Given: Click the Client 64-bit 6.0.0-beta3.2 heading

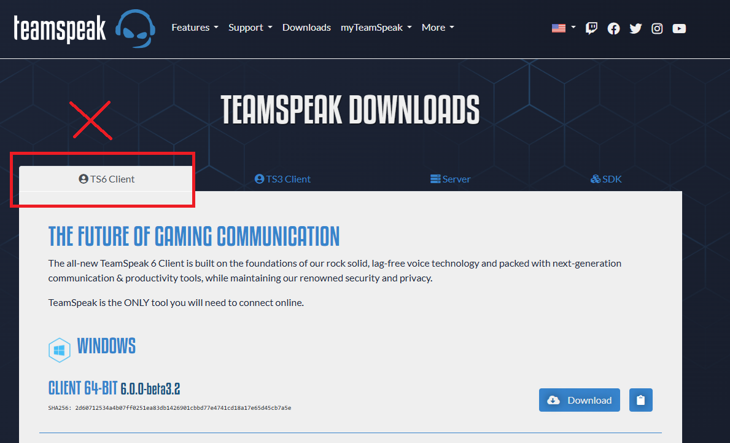Looking at the screenshot, I should [x=114, y=388].
